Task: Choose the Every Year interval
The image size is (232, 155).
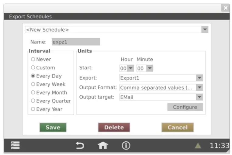Action: (33, 109)
